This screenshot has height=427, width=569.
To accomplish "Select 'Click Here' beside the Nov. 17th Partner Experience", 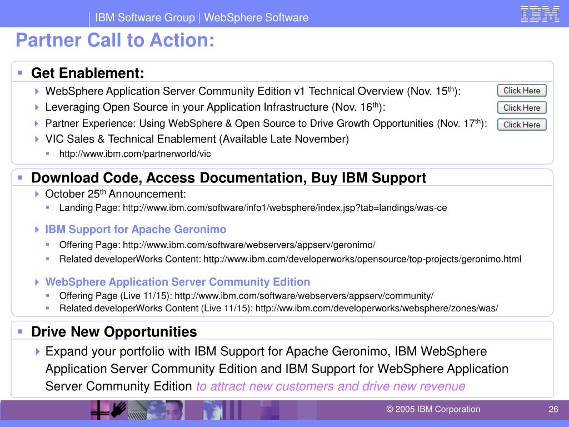I will point(522,125).
